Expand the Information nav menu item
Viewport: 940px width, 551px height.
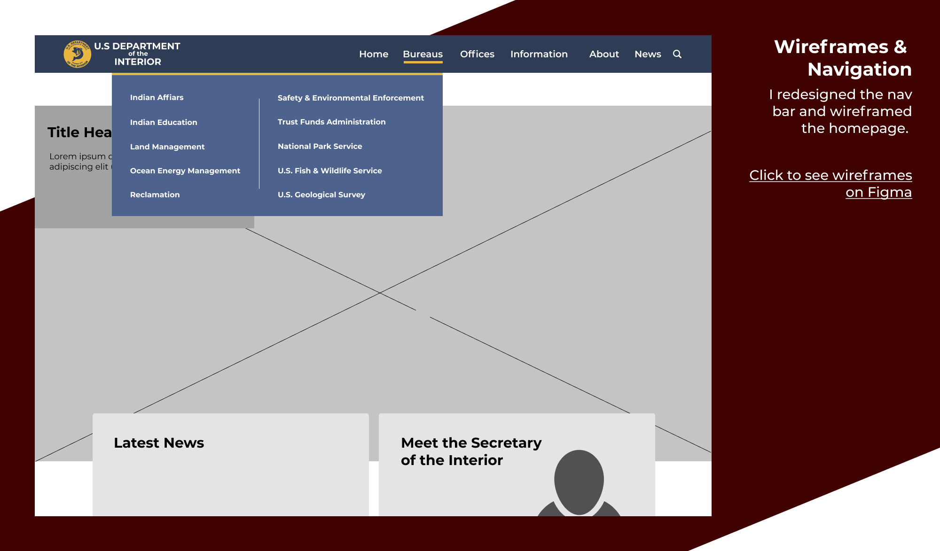(539, 54)
